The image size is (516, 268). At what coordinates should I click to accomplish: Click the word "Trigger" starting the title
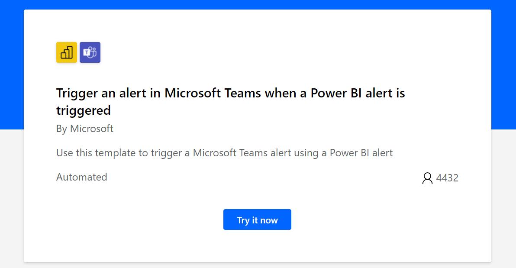[77, 94]
